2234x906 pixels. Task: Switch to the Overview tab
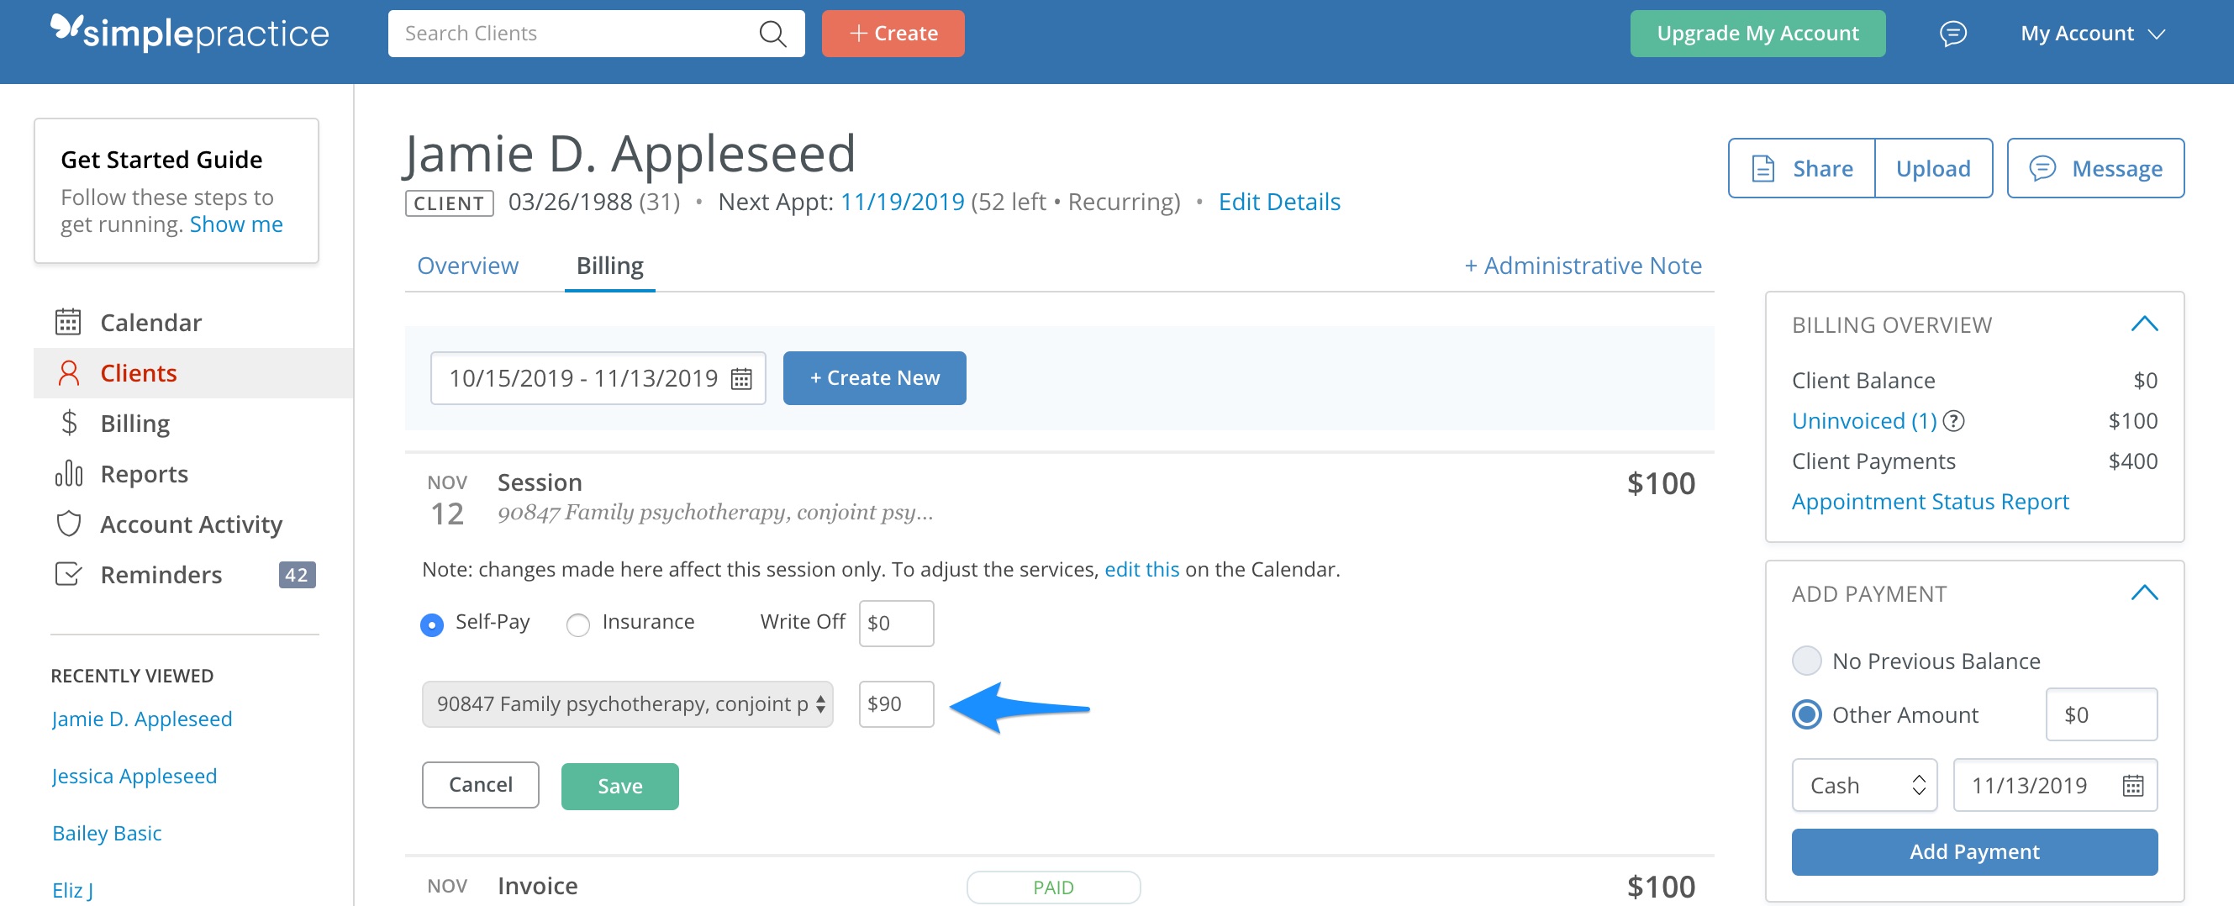point(467,266)
